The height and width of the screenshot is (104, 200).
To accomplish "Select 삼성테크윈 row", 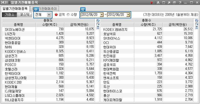I will (x=49, y=60).
